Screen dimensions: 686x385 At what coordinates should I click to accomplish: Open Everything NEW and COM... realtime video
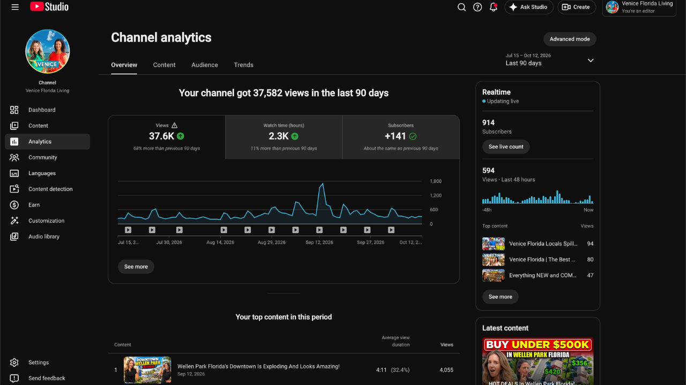[x=538, y=275]
